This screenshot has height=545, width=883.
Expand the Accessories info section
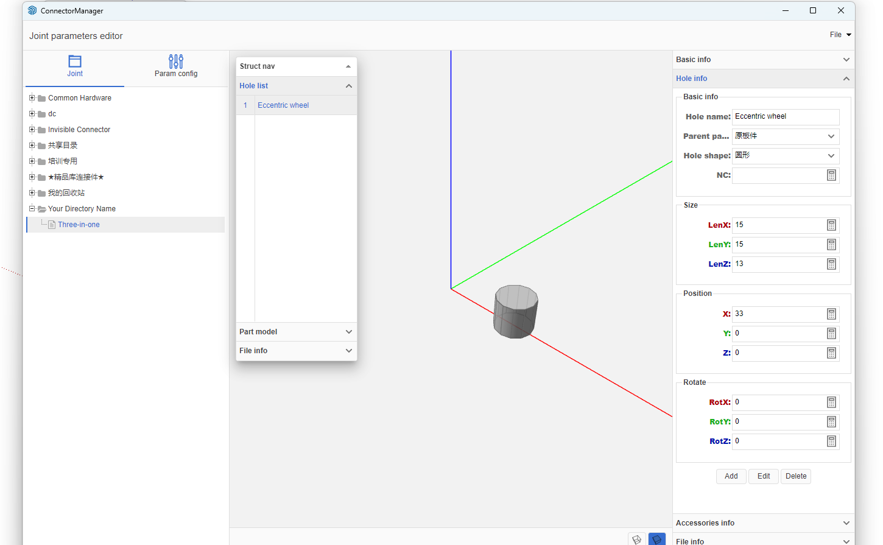763,523
